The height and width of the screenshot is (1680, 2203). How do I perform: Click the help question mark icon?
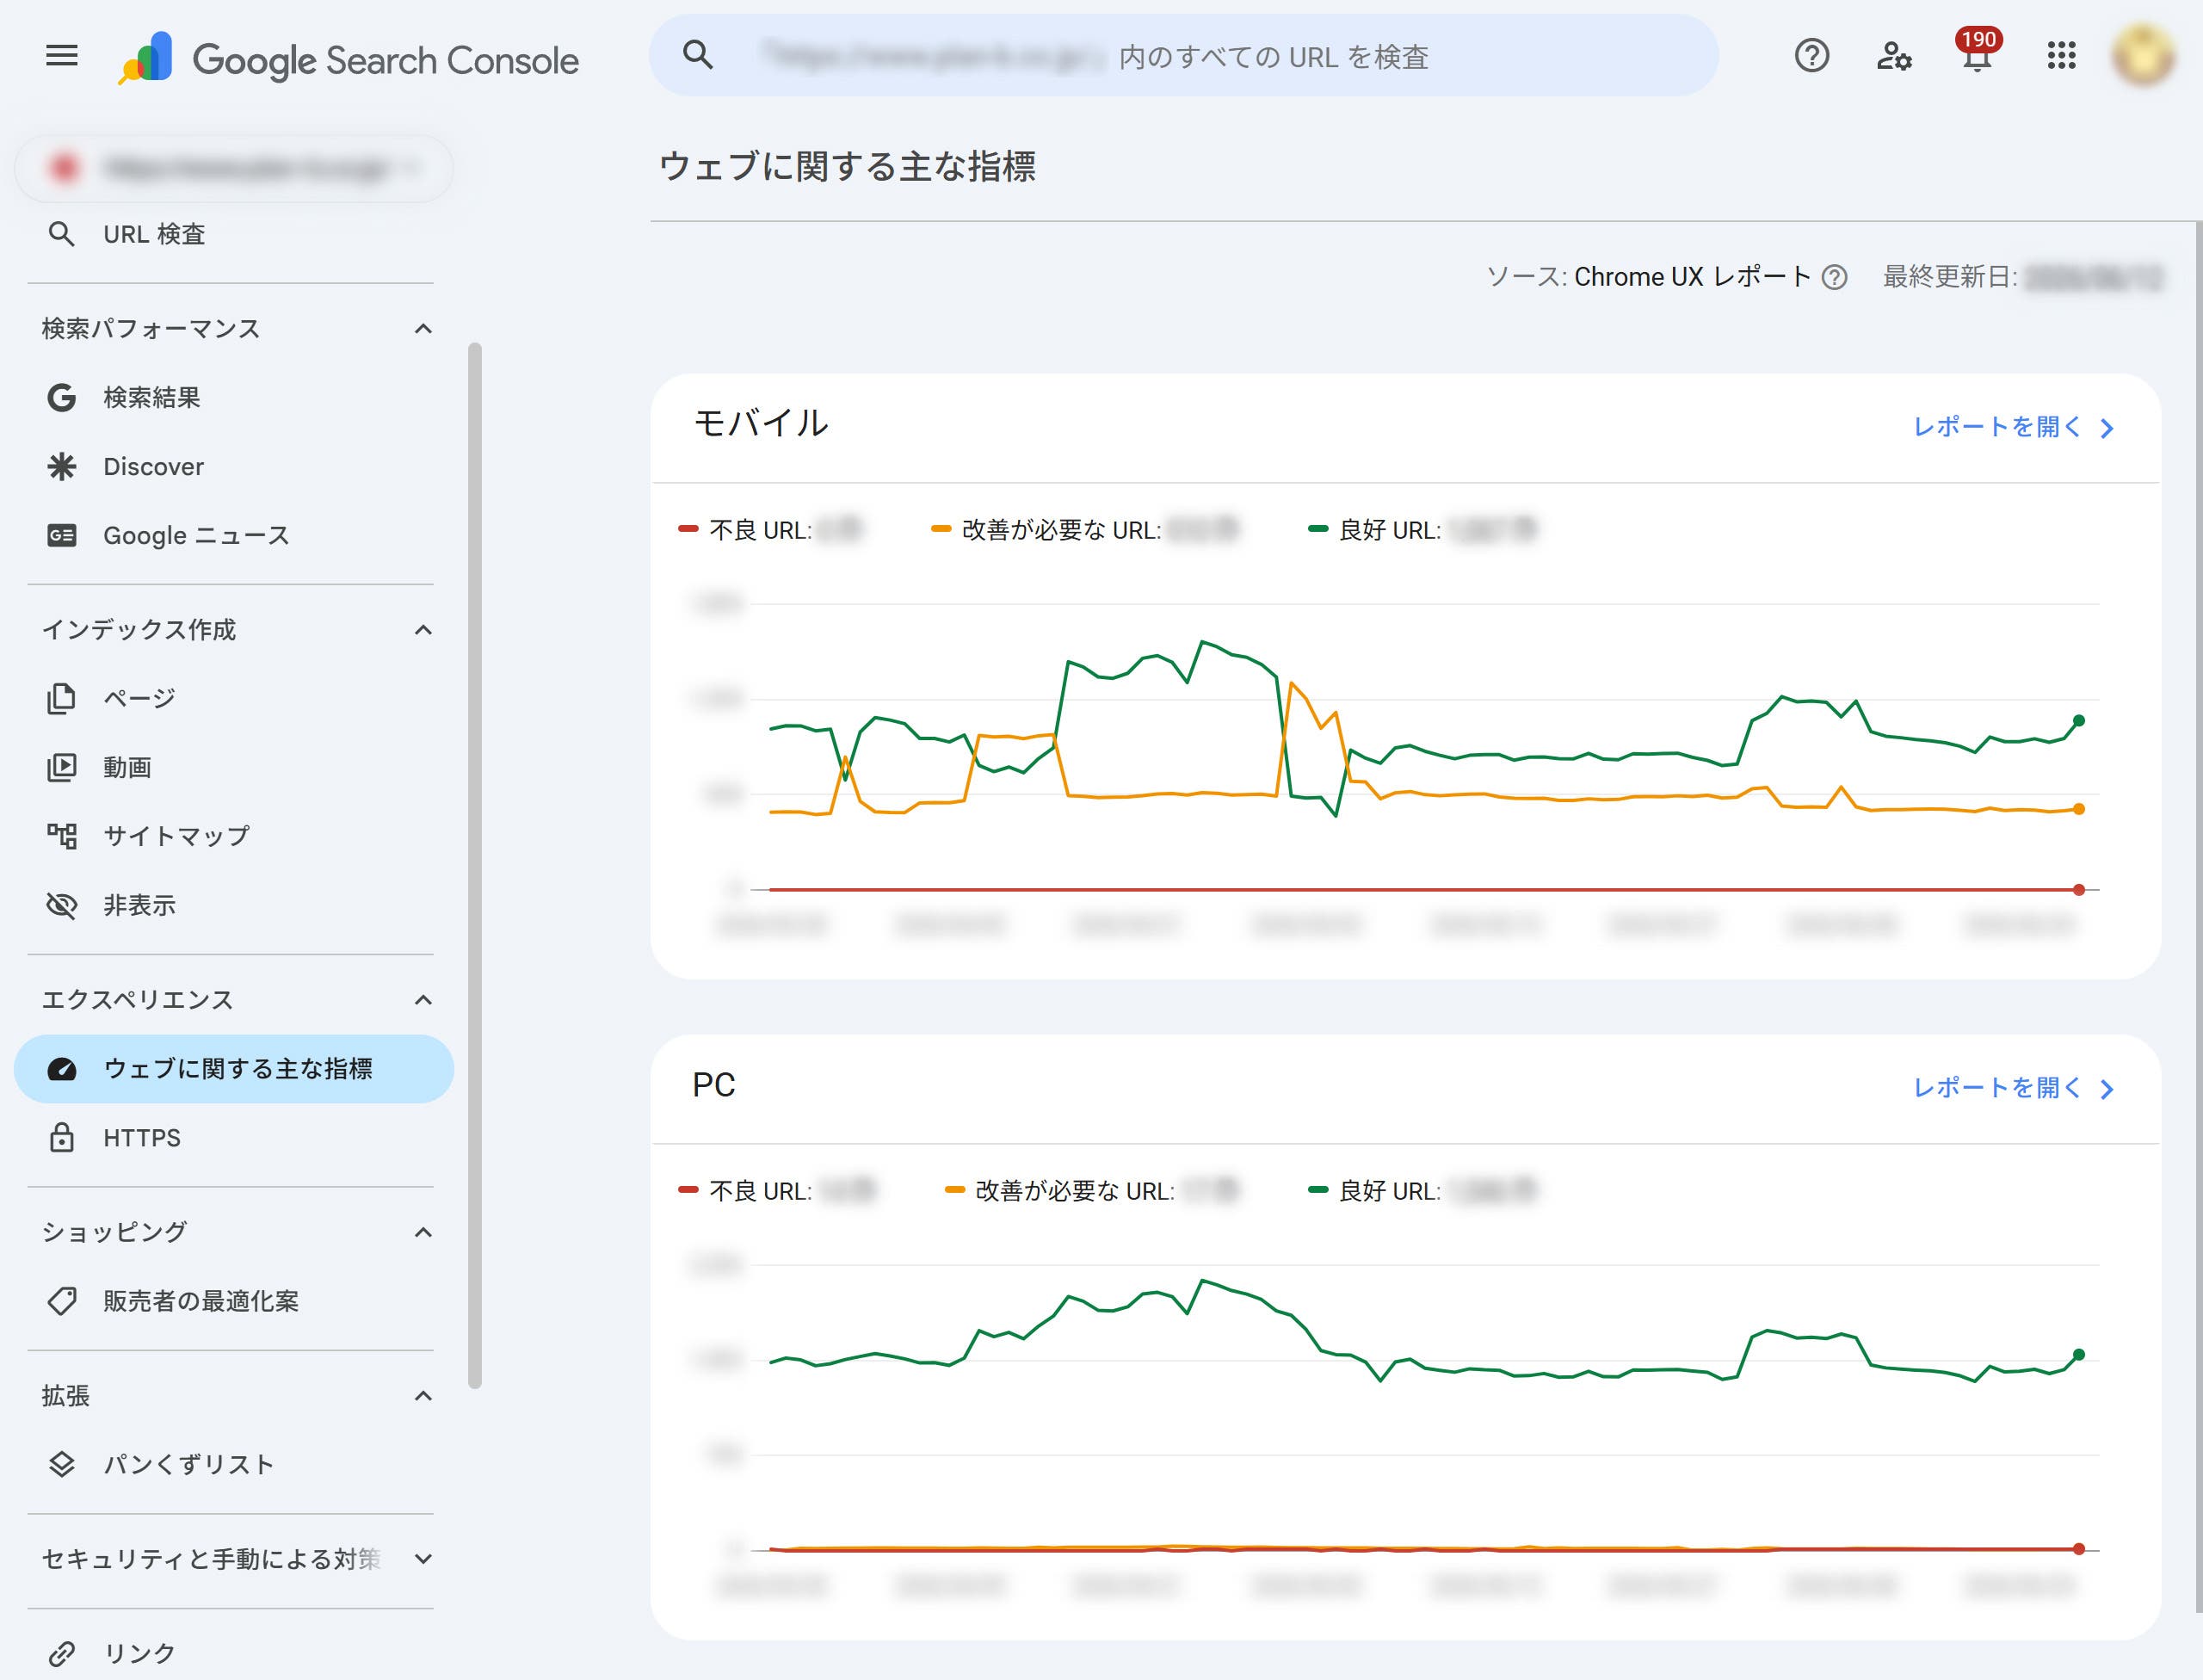[x=1811, y=56]
